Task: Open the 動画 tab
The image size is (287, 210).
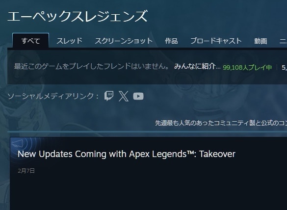Action: 261,41
